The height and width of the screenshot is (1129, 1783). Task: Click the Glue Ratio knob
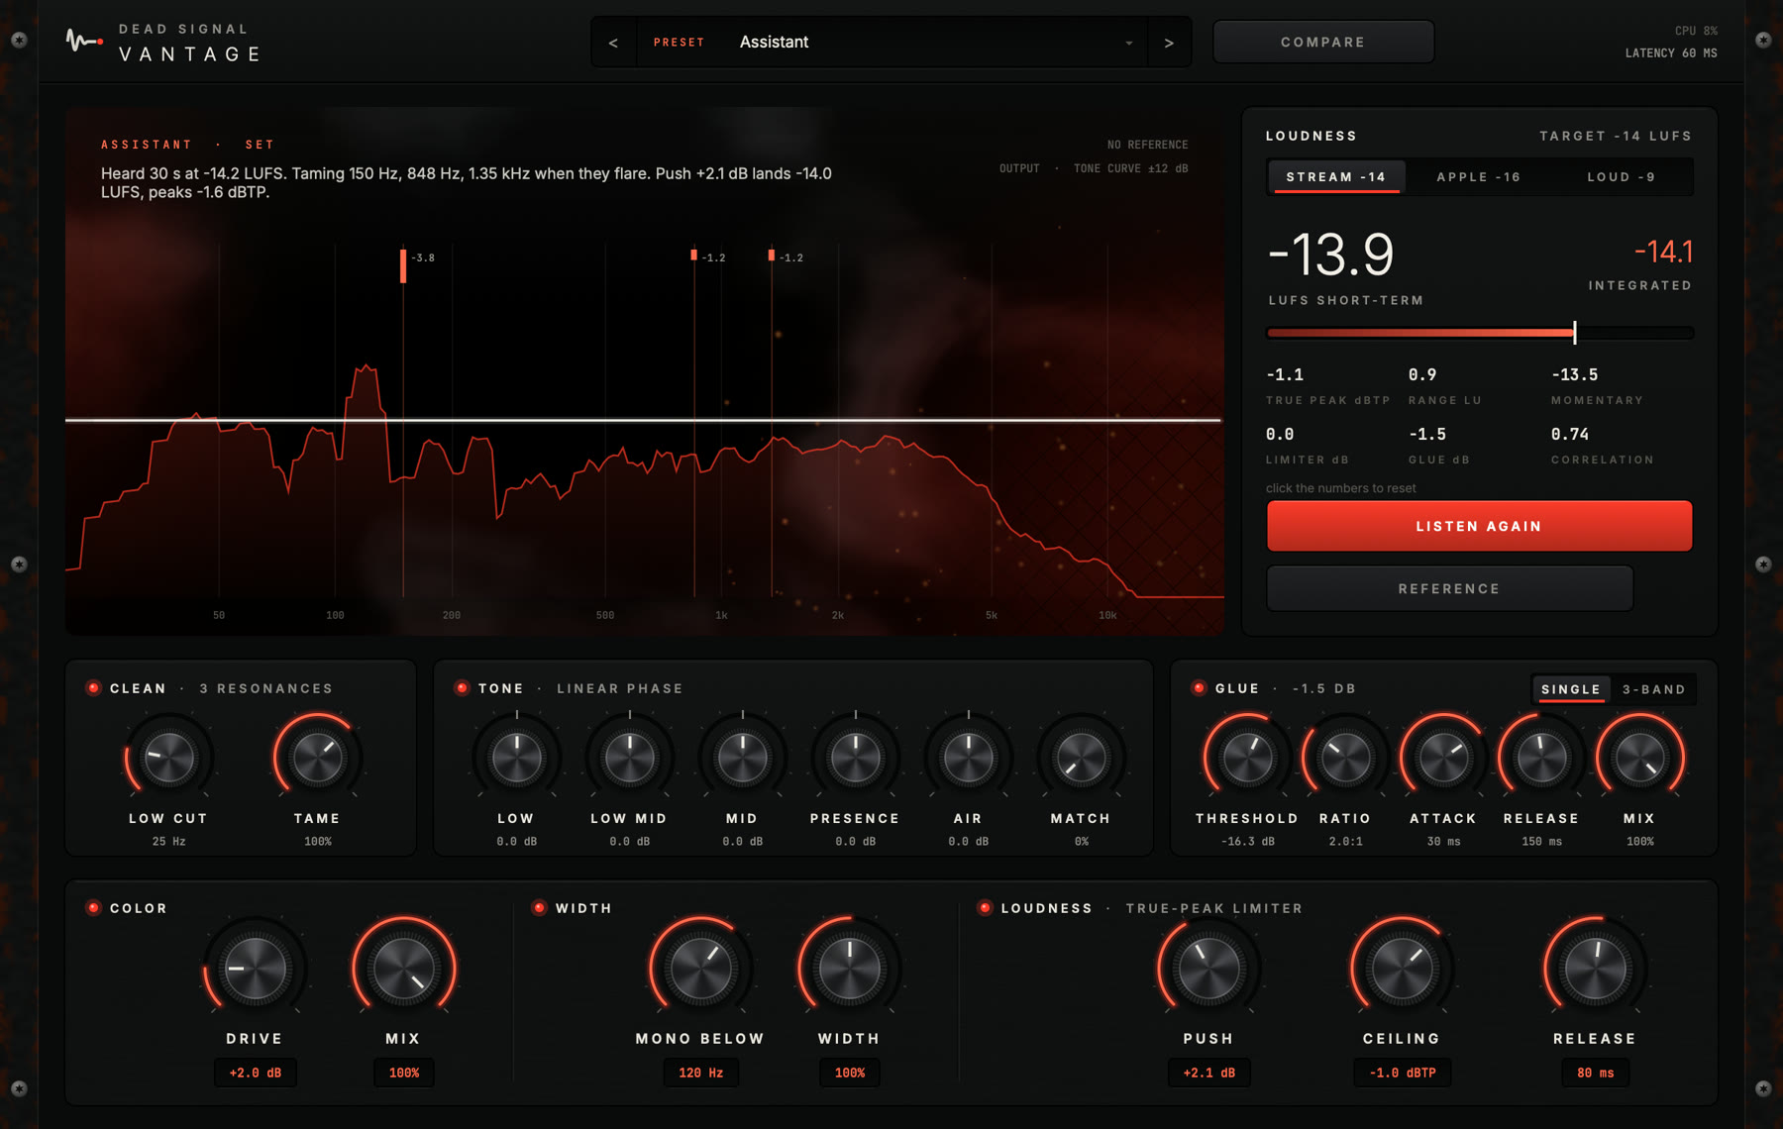coord(1345,758)
